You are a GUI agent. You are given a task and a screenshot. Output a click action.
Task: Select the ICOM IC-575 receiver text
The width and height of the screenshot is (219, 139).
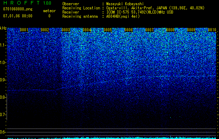tap(140, 12)
